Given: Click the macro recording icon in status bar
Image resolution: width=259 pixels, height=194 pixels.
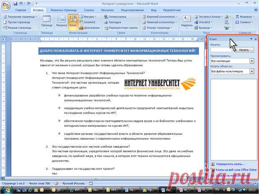Looking at the screenshot, I should pos(91,184).
